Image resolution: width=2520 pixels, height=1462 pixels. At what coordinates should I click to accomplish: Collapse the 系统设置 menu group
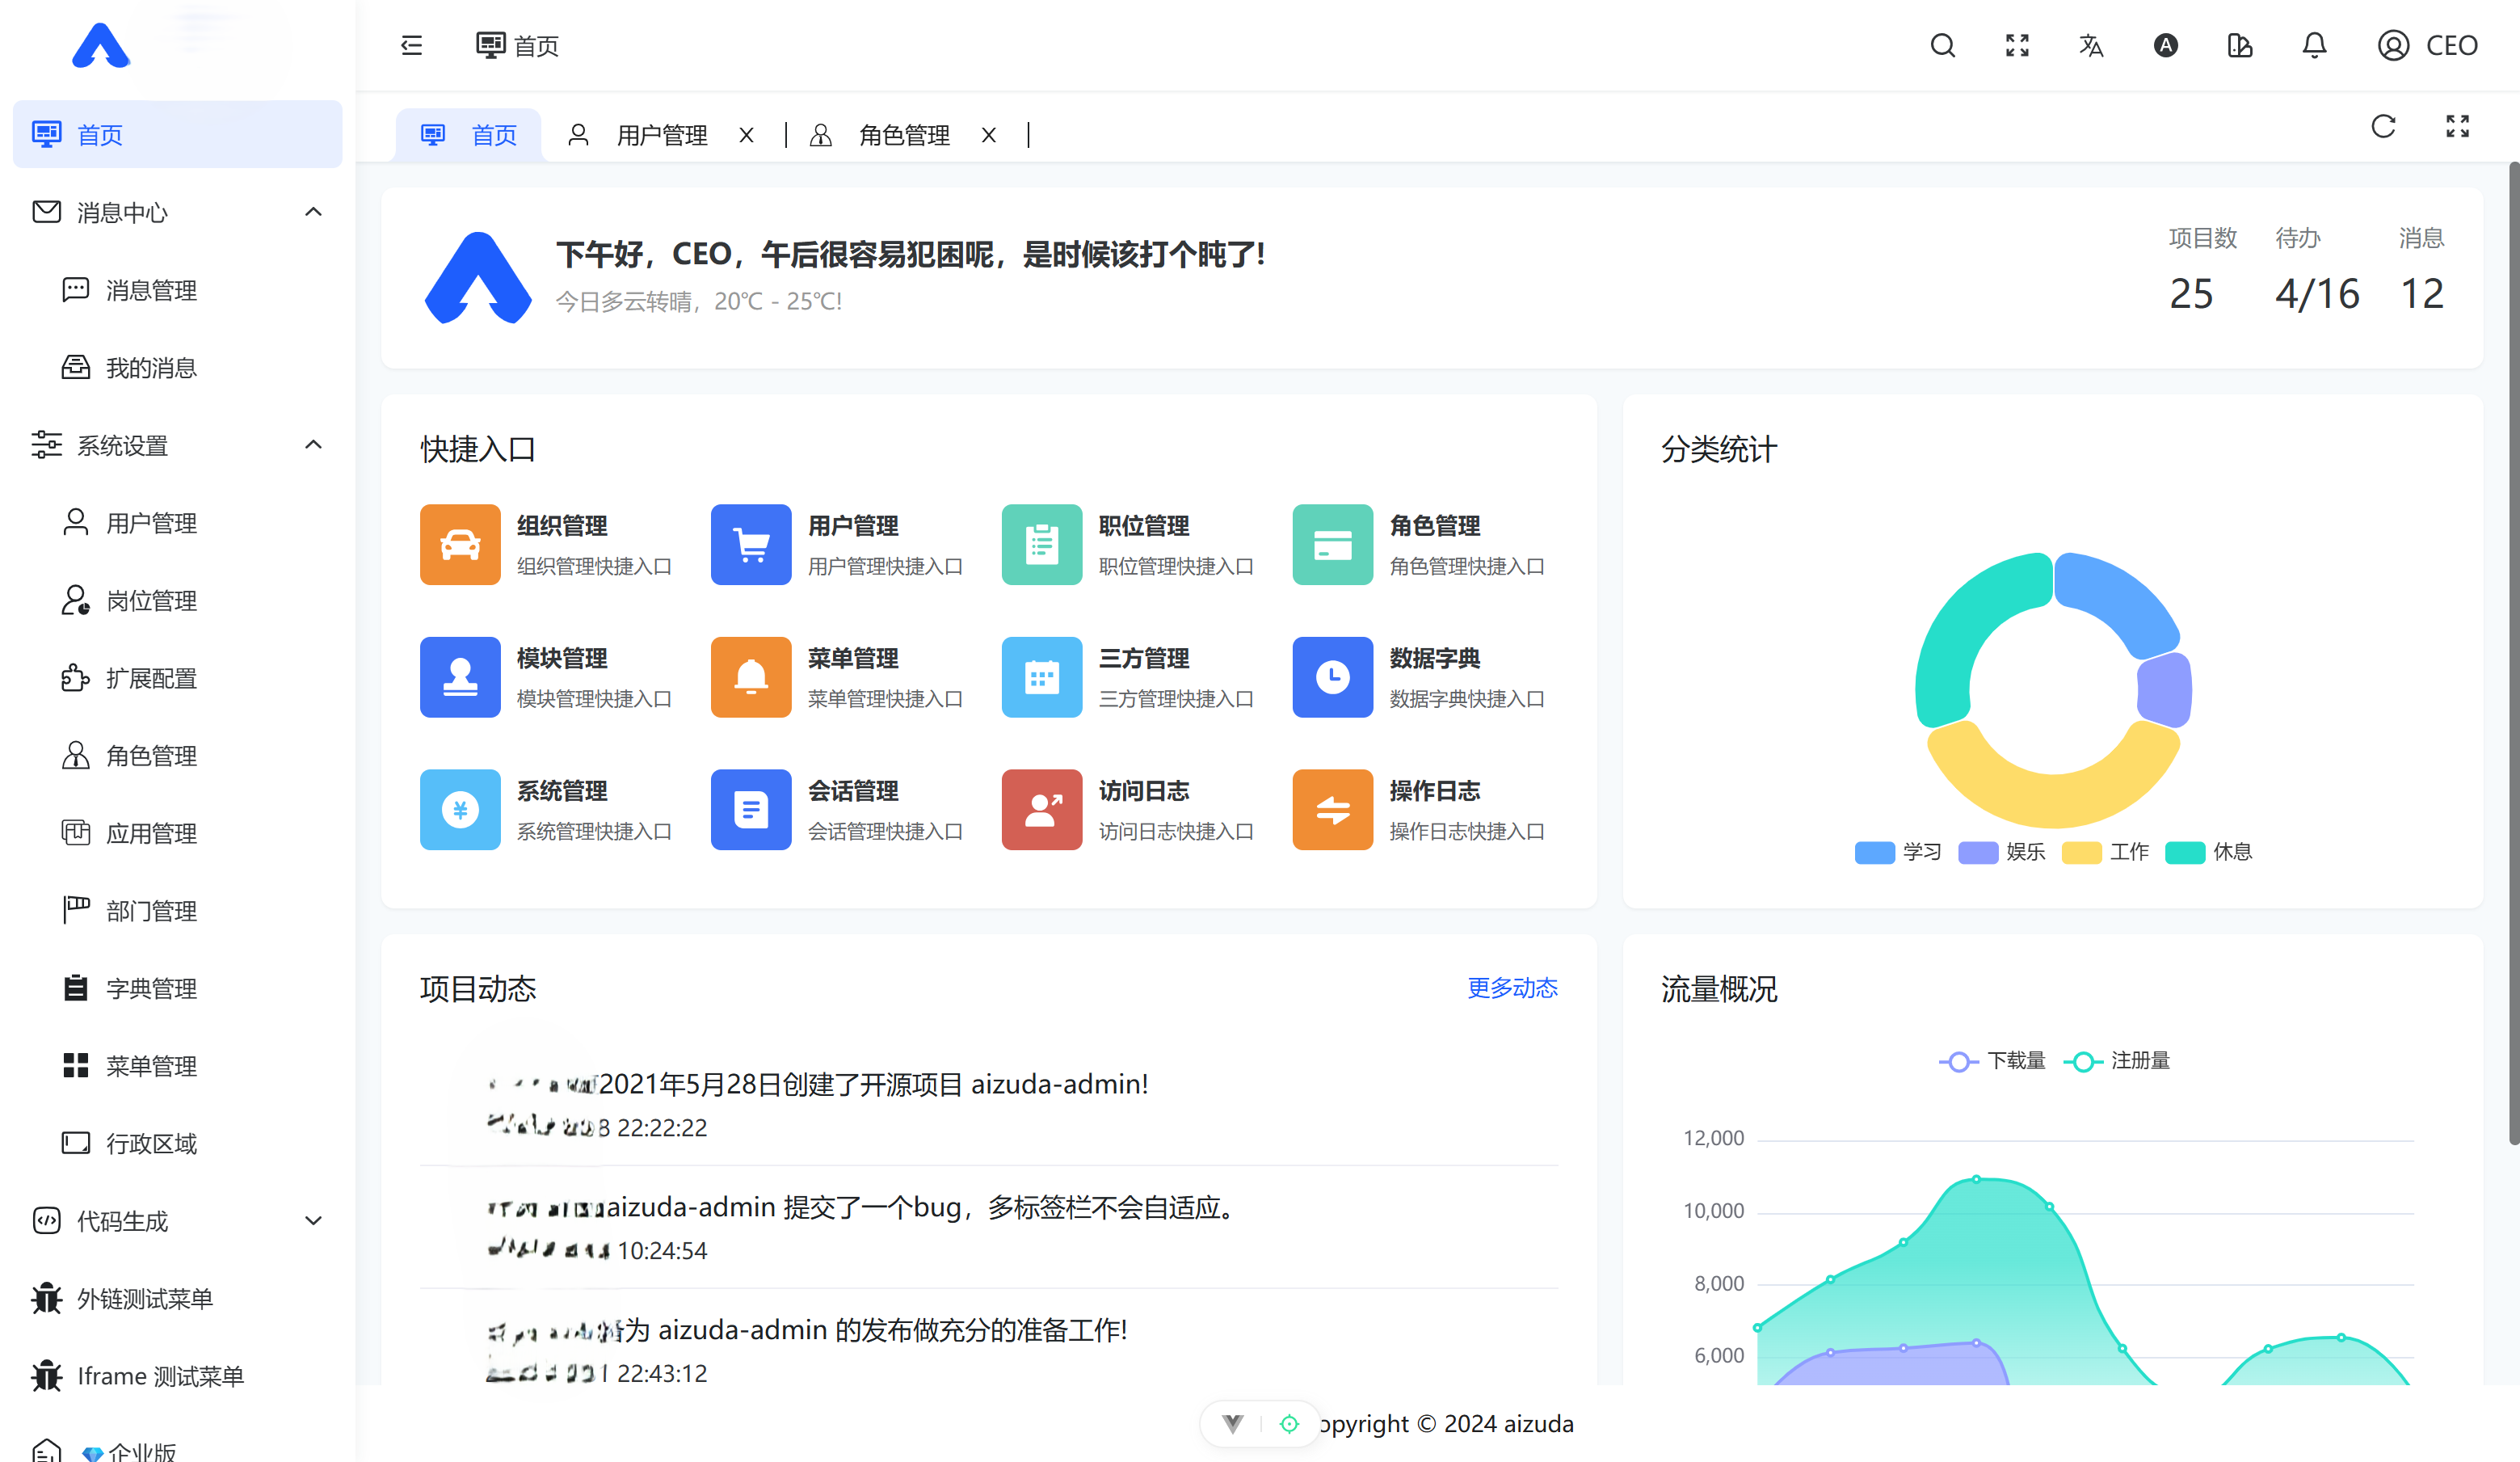(x=313, y=445)
